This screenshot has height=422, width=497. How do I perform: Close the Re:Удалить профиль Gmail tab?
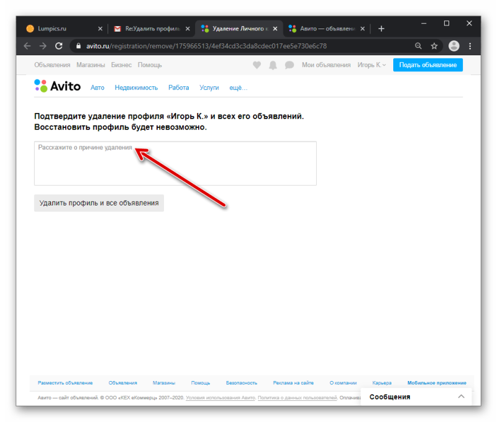tap(188, 29)
